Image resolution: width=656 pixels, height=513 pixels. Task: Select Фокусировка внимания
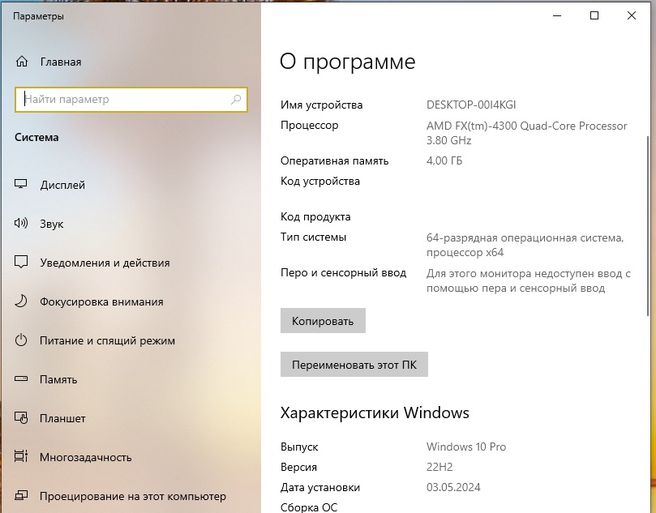(101, 301)
